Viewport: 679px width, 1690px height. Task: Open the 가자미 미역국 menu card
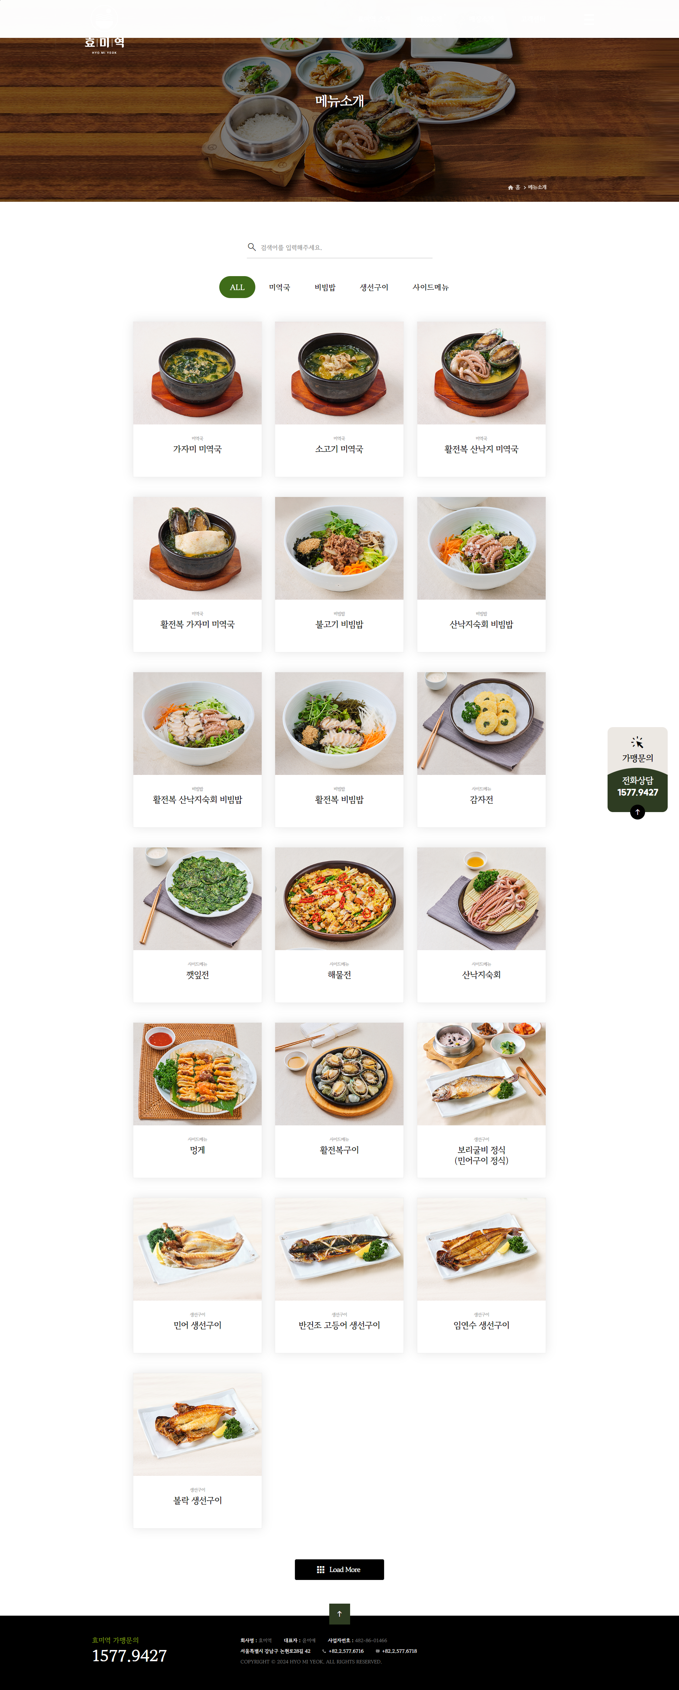point(197,399)
